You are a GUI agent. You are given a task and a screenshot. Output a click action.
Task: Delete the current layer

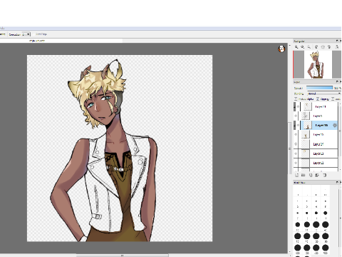tap(324, 175)
